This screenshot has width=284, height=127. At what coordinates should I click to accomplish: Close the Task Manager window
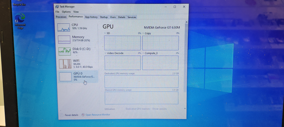pos(184,7)
